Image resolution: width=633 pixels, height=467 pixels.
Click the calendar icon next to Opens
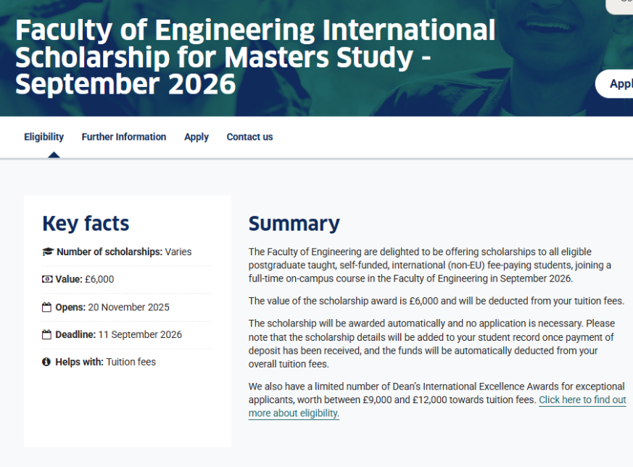(47, 307)
